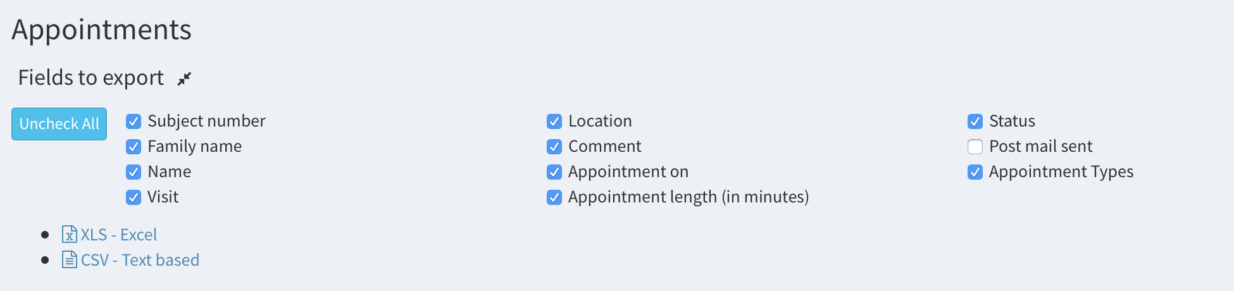Uncheck the Subject number checkbox
The image size is (1234, 291).
134,121
